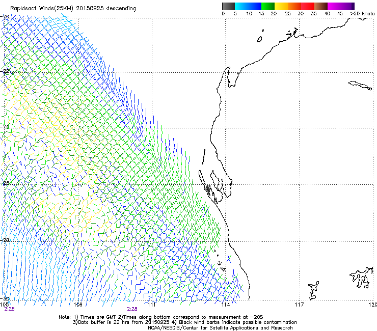Viewport: 377px width, 331px height.
Task: Click the purple '2:28' time below longitude 105
Action: coord(9,309)
